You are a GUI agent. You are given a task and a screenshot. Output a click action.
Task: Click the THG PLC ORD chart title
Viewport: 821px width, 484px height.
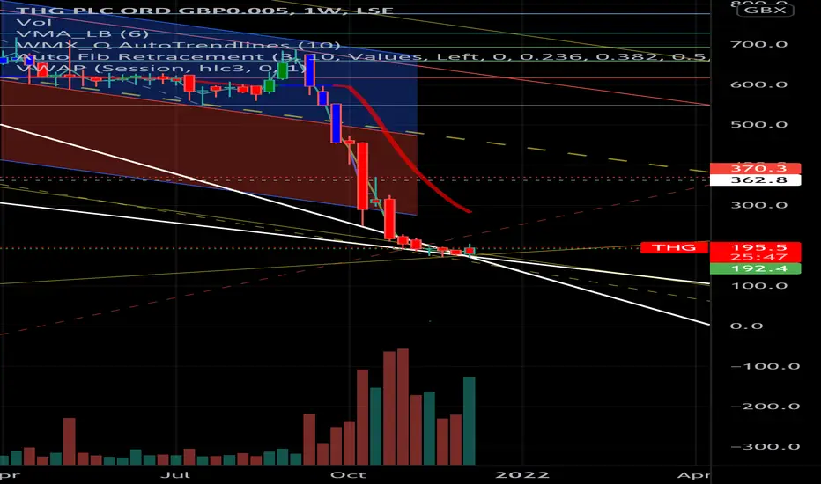(204, 10)
